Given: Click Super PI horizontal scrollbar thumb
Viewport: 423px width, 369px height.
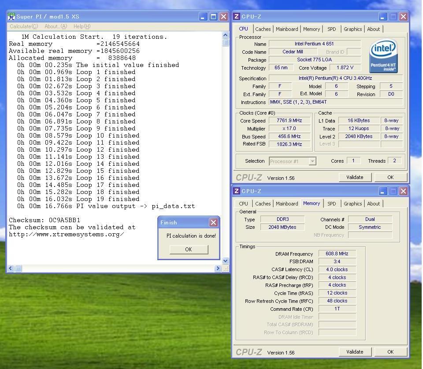Looking at the screenshot, I should [x=18, y=268].
